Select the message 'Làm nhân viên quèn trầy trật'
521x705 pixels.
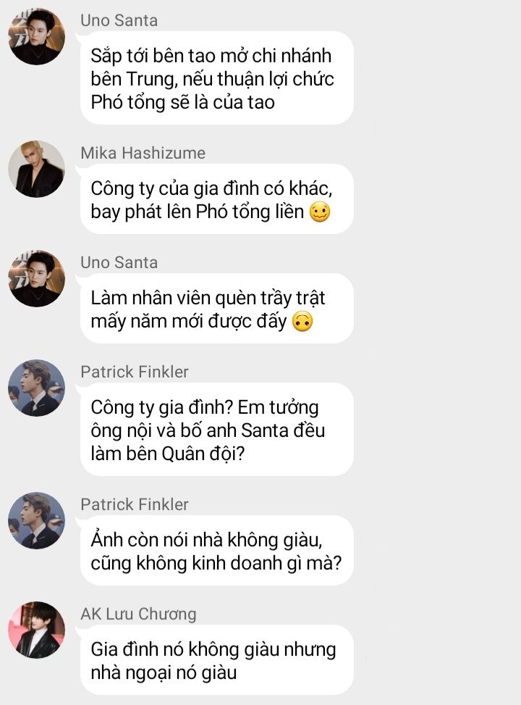coord(216,309)
